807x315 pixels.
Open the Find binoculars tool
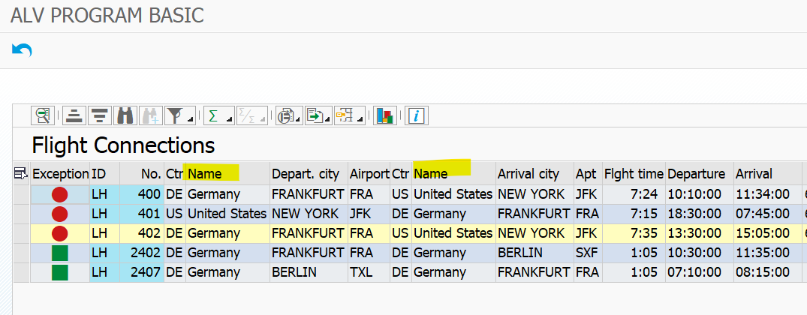(125, 115)
